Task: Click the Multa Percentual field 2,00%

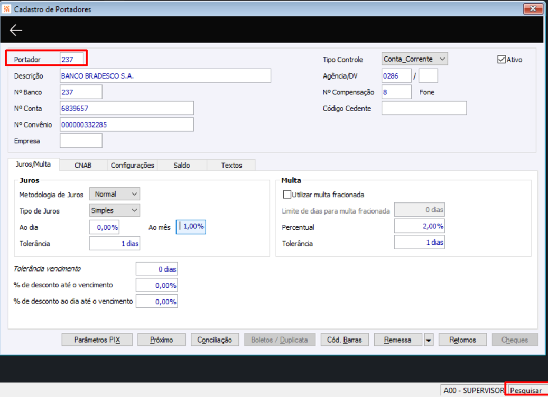Action: pos(420,226)
